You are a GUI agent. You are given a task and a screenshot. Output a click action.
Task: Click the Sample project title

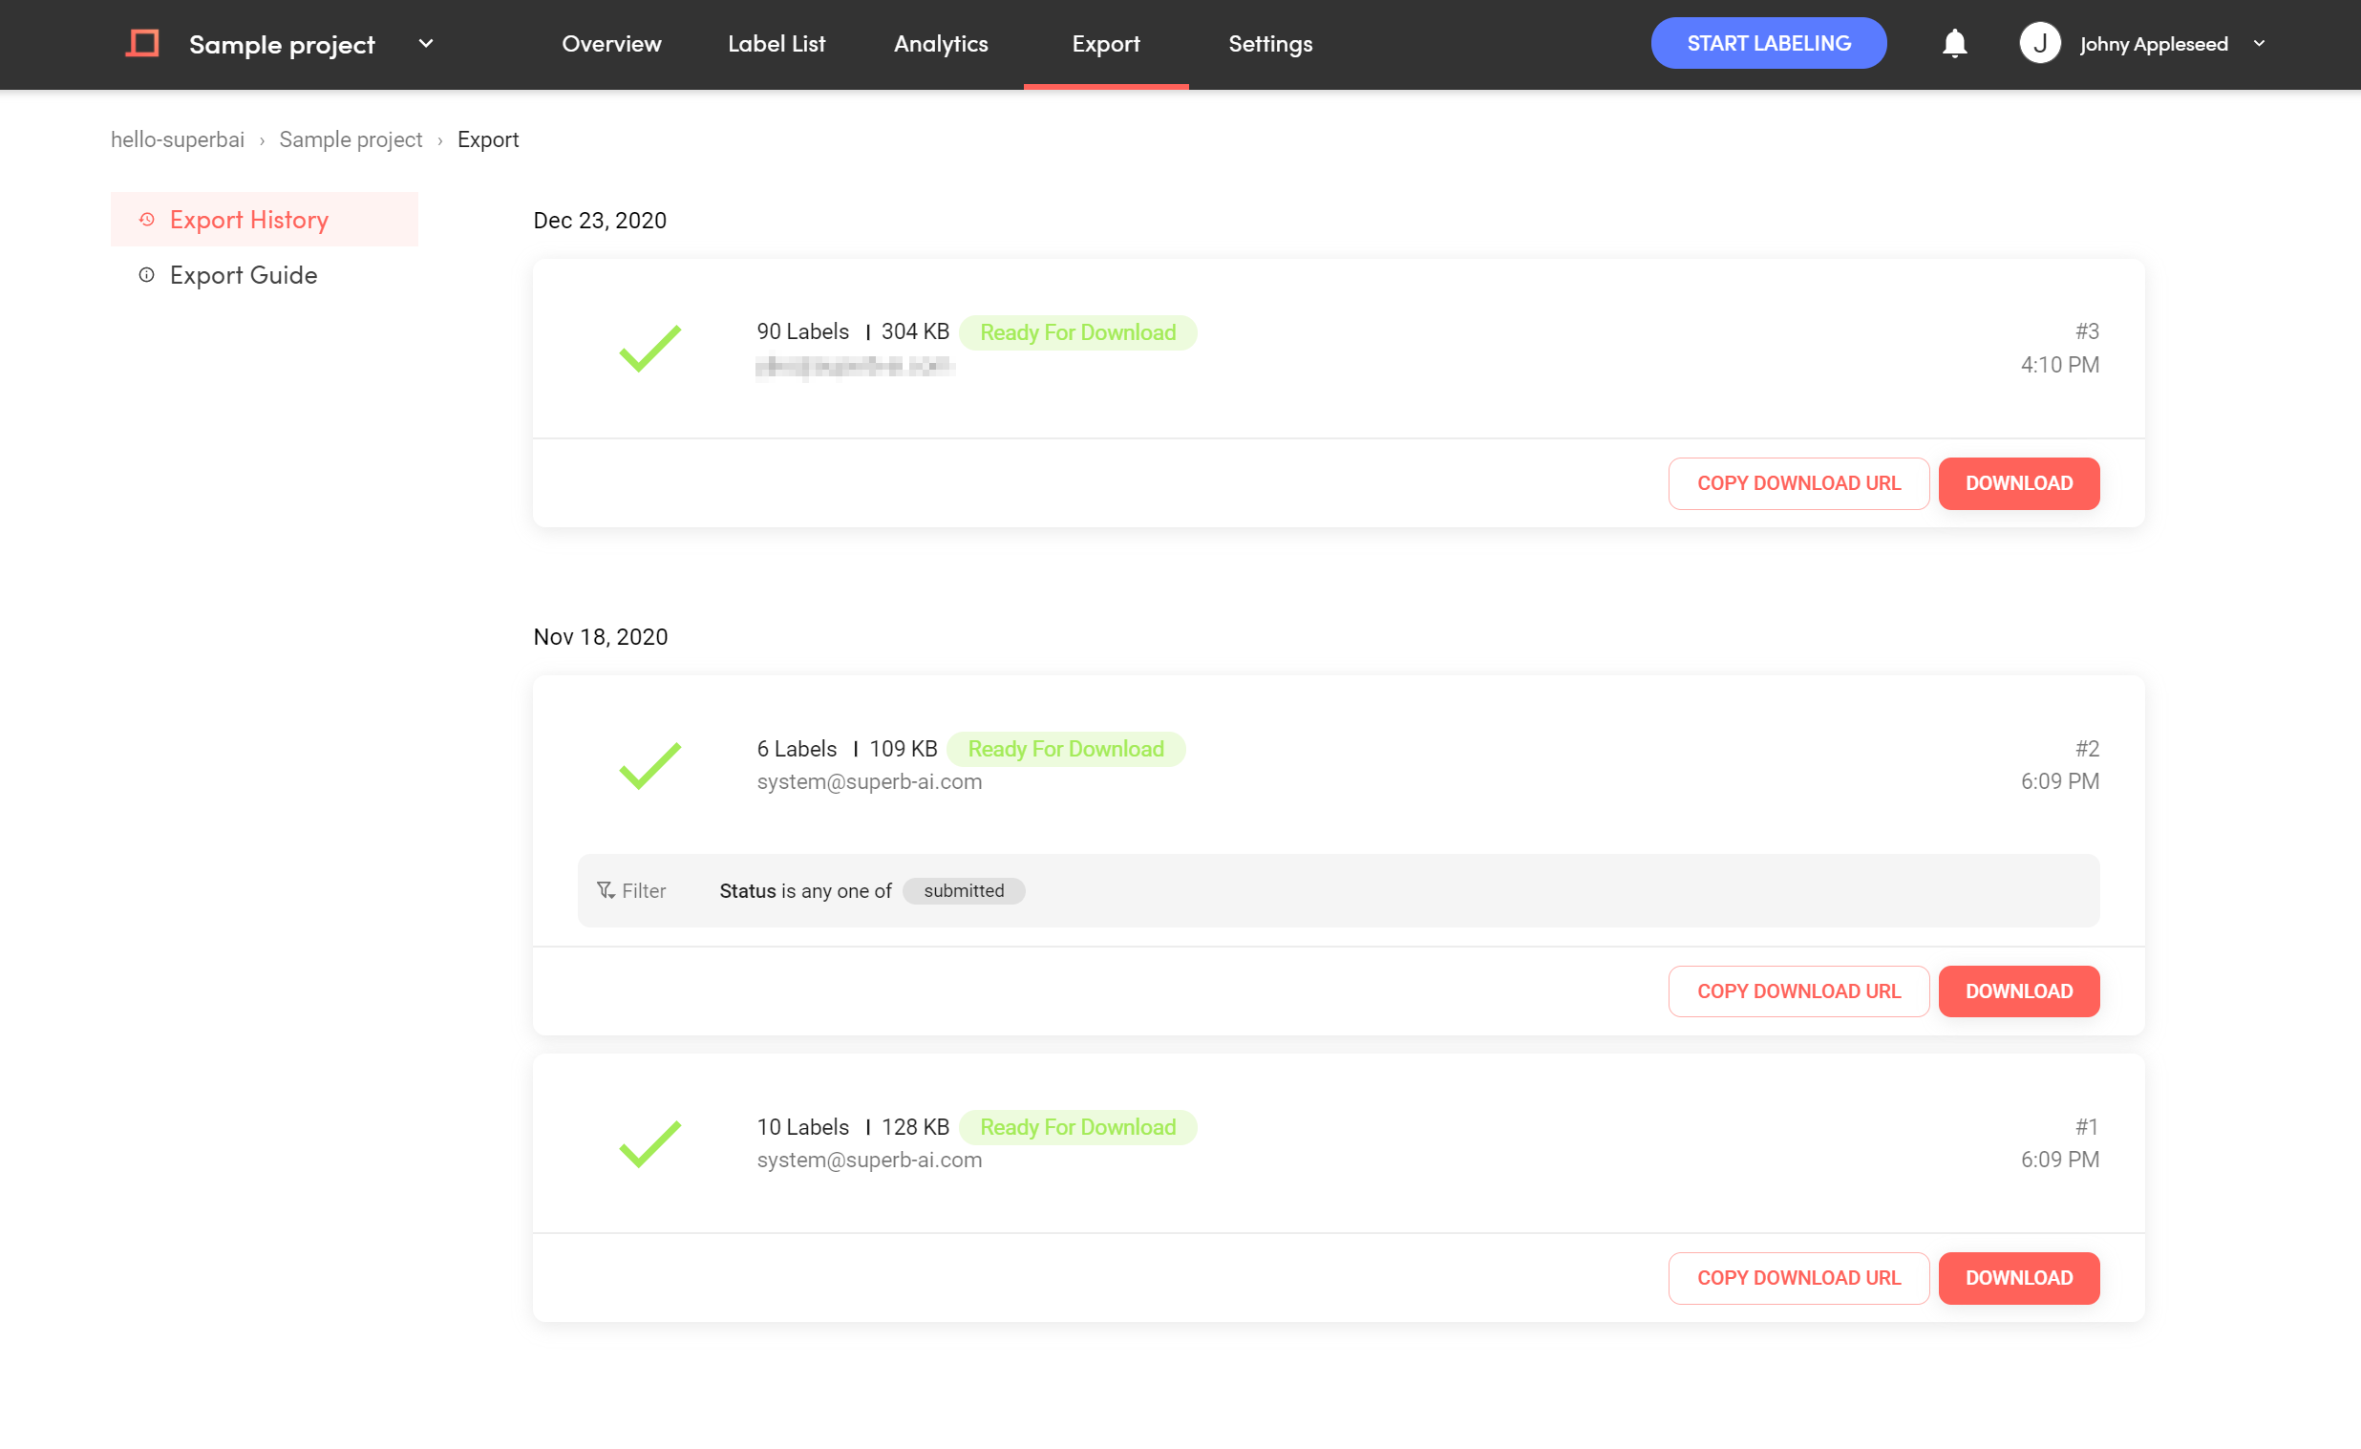point(282,44)
